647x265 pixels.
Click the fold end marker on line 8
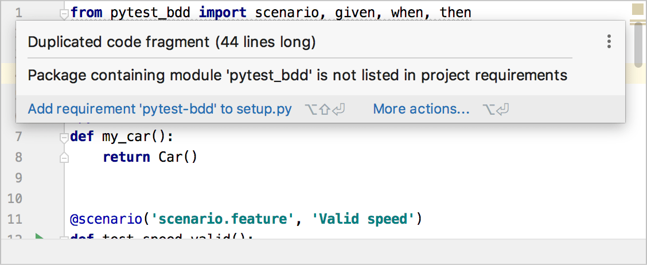point(64,158)
